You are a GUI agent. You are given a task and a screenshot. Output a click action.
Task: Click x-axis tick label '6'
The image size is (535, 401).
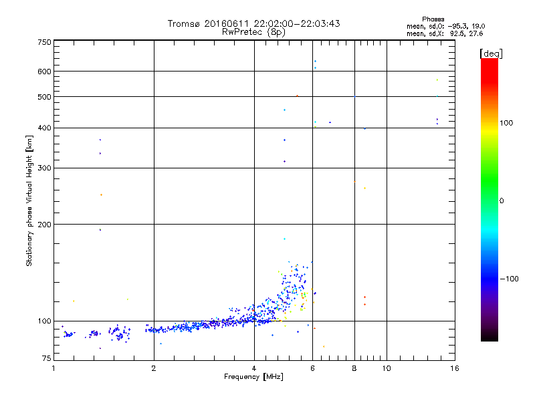(312, 368)
